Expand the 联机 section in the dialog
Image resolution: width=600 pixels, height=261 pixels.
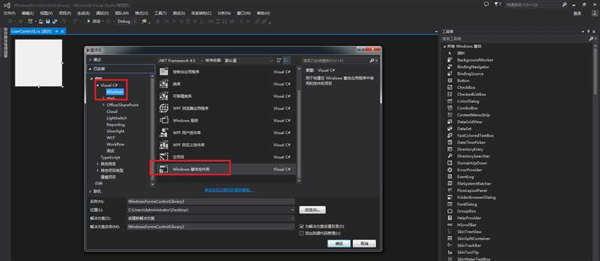(x=91, y=191)
